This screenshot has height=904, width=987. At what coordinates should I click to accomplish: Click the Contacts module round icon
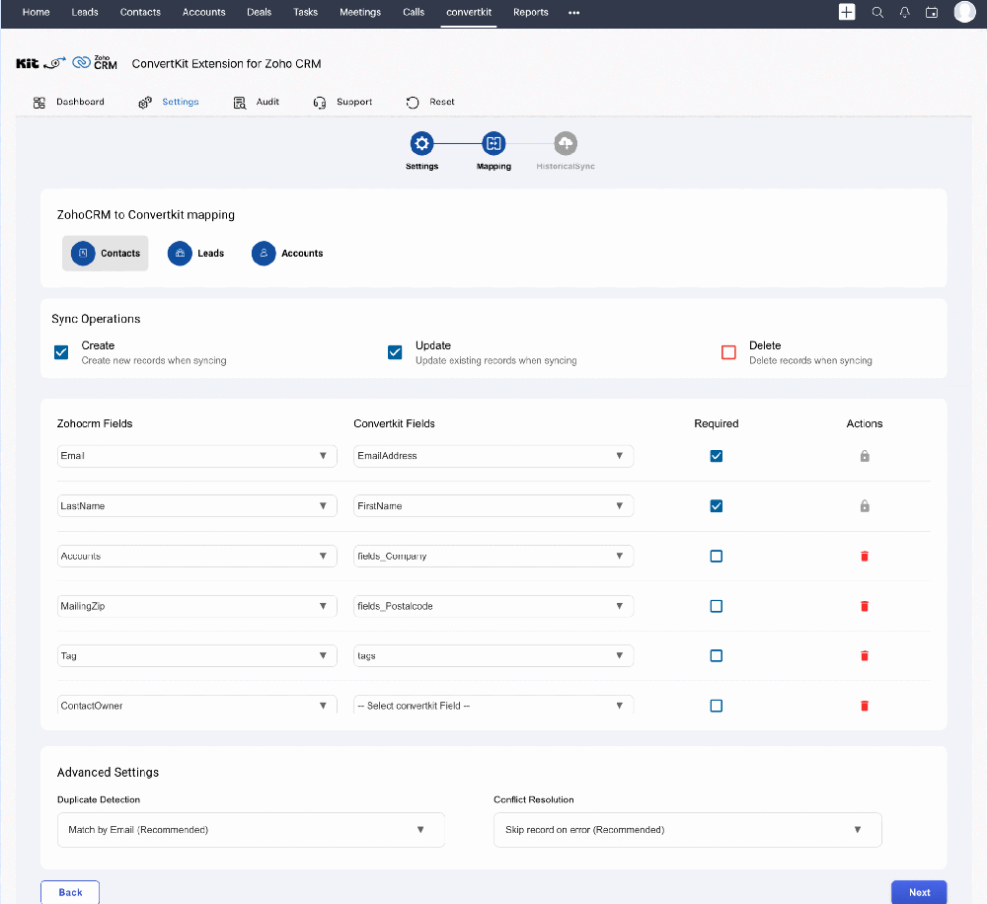tap(83, 253)
